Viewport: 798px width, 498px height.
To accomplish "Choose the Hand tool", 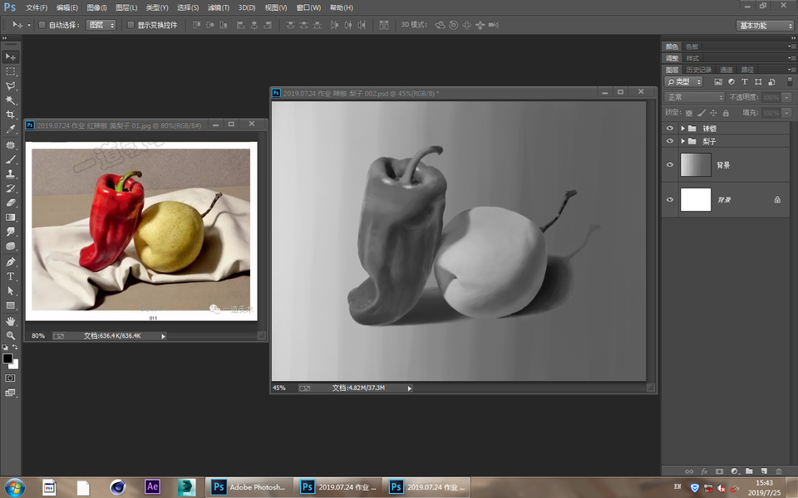I will click(x=11, y=320).
